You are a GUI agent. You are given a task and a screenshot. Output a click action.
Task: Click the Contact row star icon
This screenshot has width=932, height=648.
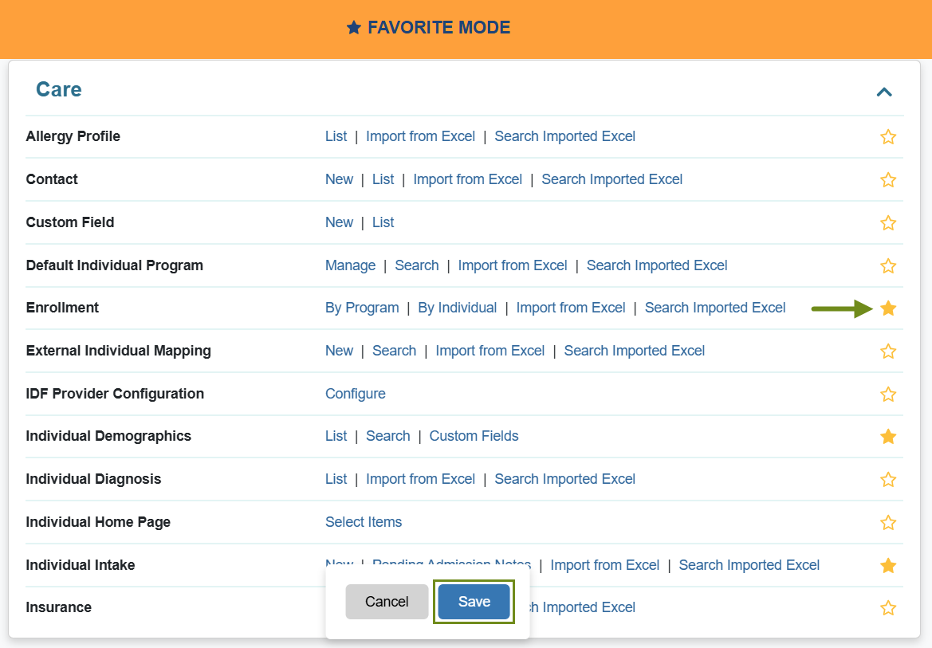(x=888, y=180)
